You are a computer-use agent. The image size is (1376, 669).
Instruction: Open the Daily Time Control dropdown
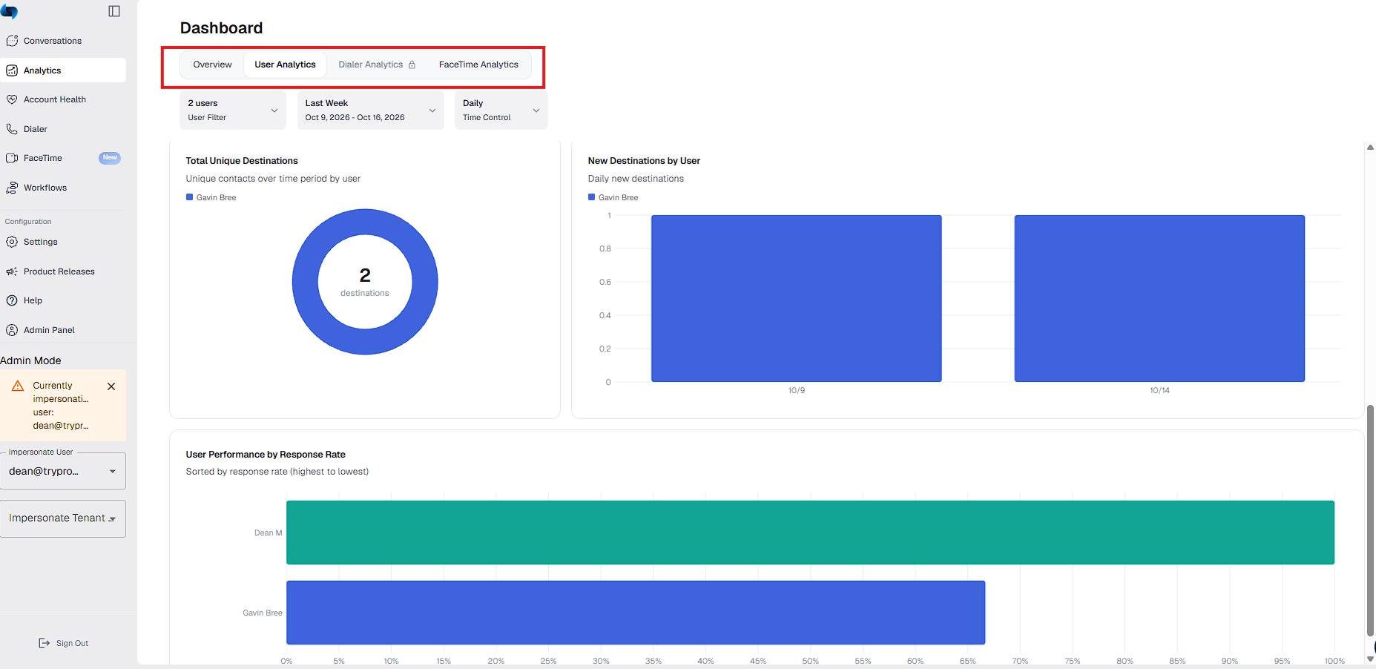[x=501, y=111]
